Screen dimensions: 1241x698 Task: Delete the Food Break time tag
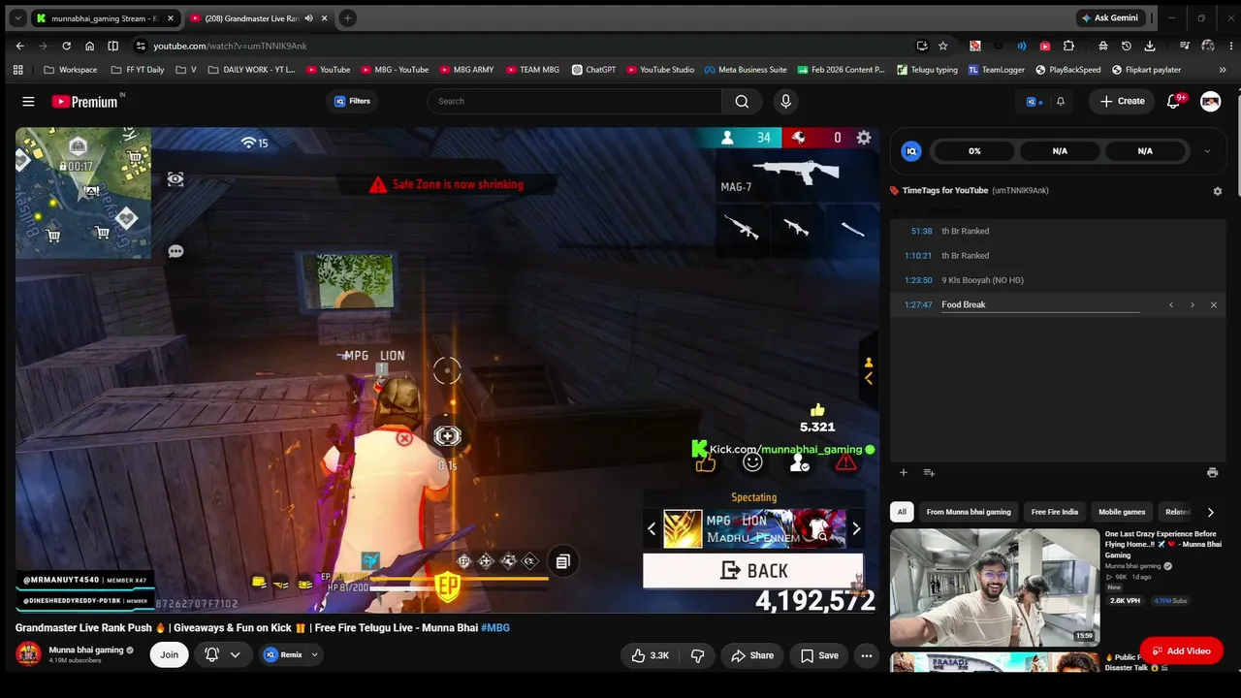pos(1214,305)
